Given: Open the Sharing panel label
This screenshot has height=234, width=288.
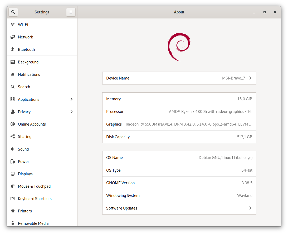Looking at the screenshot, I should (25, 137).
